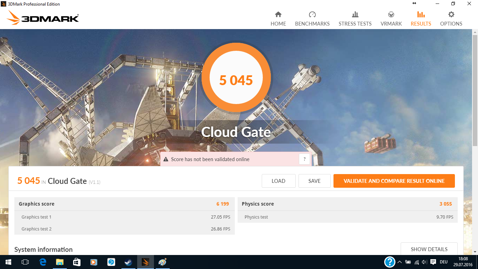Open the Benchmarks section
Viewport: 478px width, 269px height.
click(x=312, y=19)
